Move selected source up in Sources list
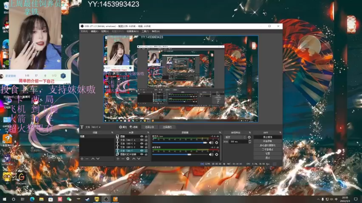The width and height of the screenshot is (362, 203). [133, 159]
